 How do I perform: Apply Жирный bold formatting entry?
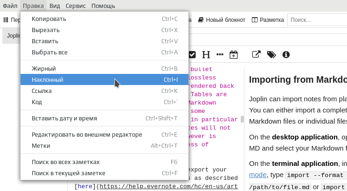104,69
